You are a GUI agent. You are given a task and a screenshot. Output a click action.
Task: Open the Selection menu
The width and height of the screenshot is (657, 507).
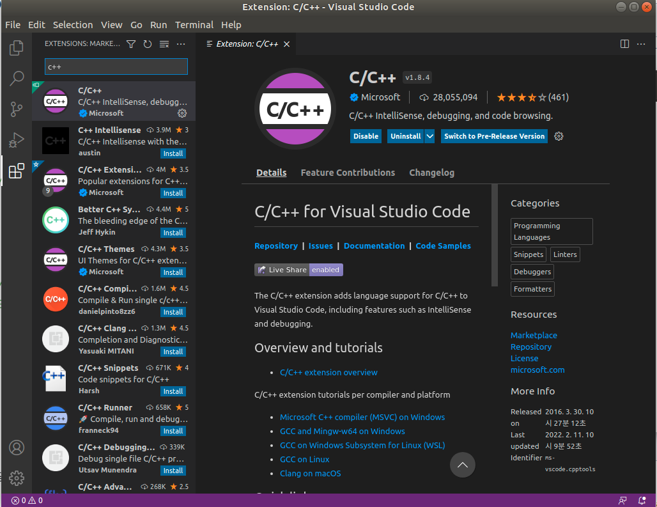pyautogui.click(x=73, y=25)
